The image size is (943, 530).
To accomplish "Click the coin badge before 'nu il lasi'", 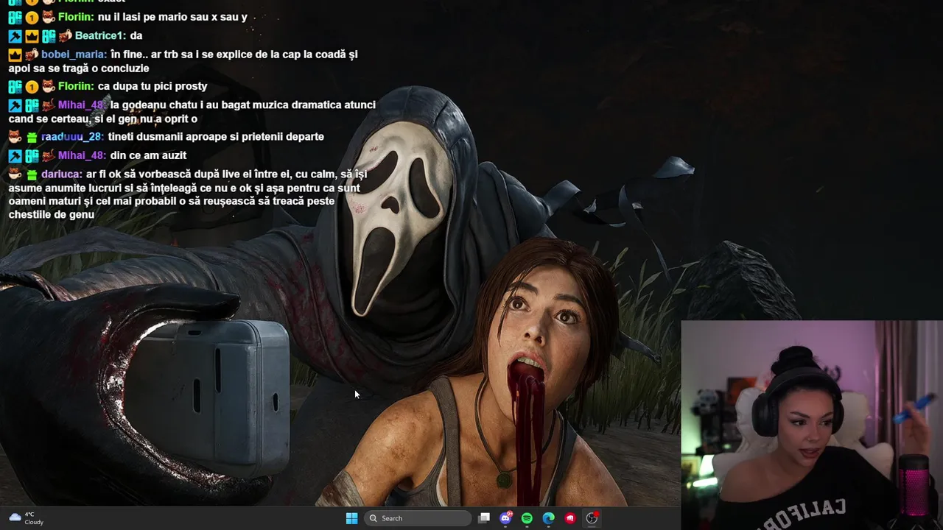I will click(x=32, y=17).
